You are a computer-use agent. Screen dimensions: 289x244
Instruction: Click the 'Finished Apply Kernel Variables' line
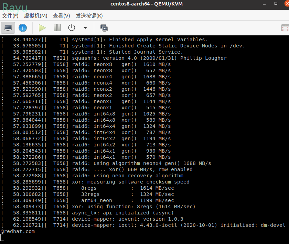tap(104, 40)
